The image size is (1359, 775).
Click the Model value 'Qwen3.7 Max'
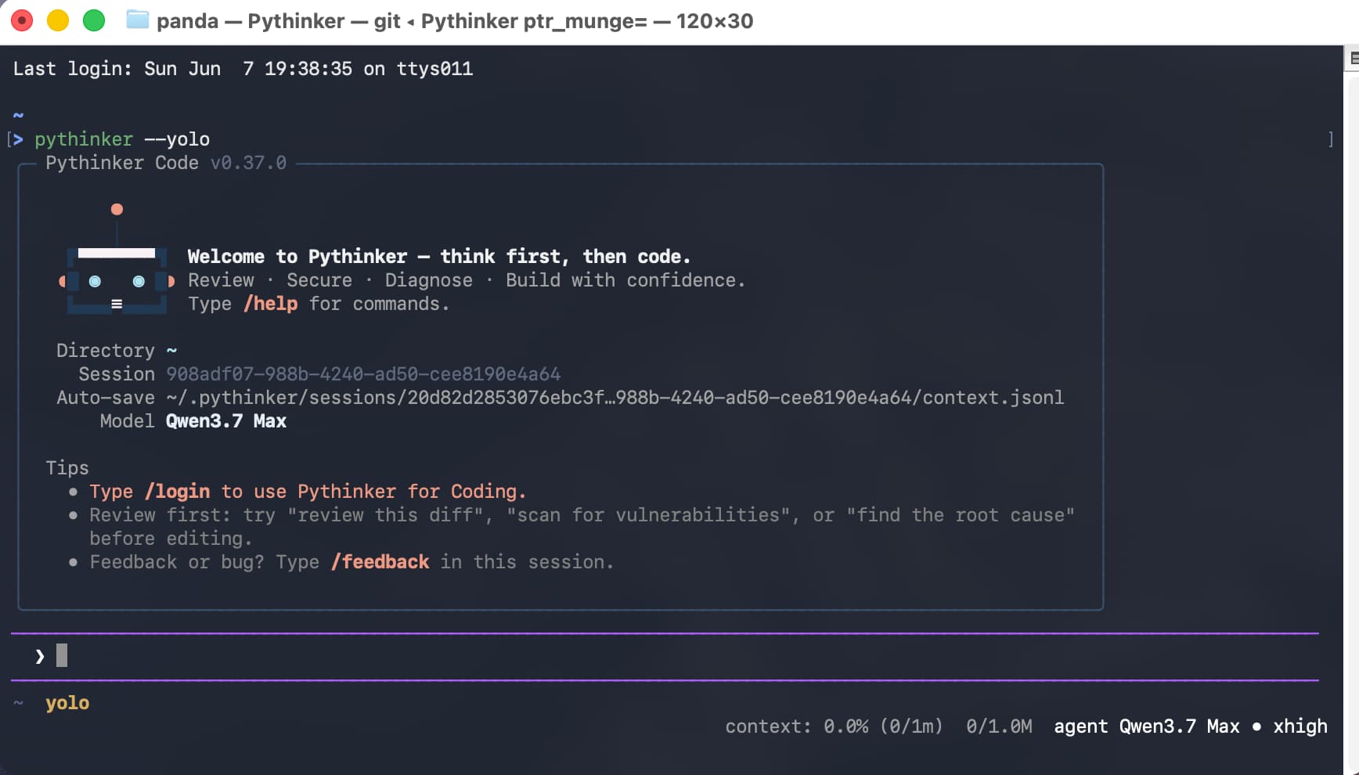226,421
